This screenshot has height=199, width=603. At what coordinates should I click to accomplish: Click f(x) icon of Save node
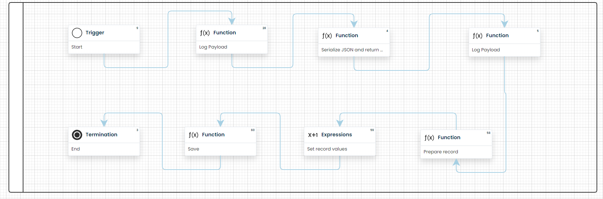[x=194, y=135]
